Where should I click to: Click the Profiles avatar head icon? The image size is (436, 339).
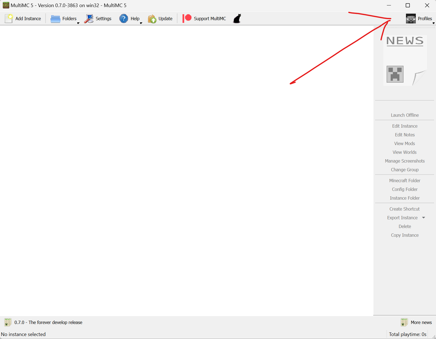[411, 19]
